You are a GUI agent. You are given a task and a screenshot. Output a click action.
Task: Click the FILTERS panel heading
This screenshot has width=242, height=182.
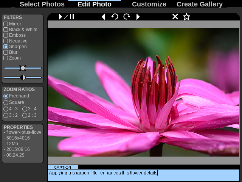(13, 17)
